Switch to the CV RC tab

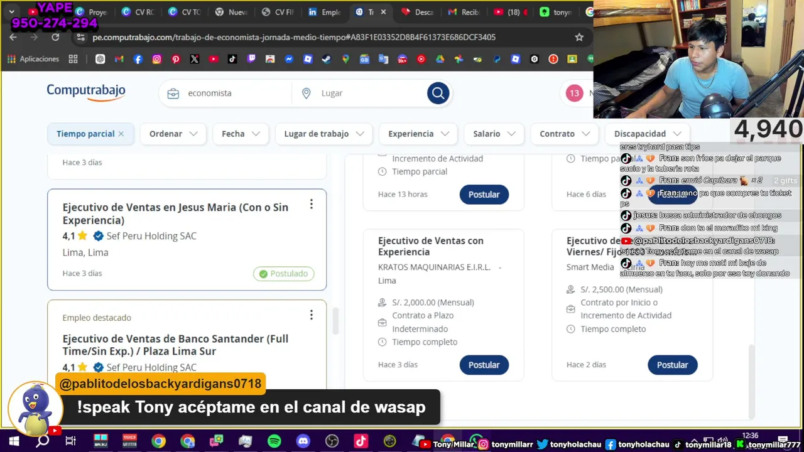[x=138, y=12]
